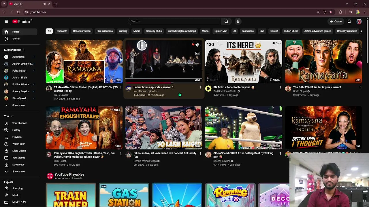Open the account avatar menu
Image resolution: width=369 pixels, height=207 pixels.
click(x=359, y=21)
